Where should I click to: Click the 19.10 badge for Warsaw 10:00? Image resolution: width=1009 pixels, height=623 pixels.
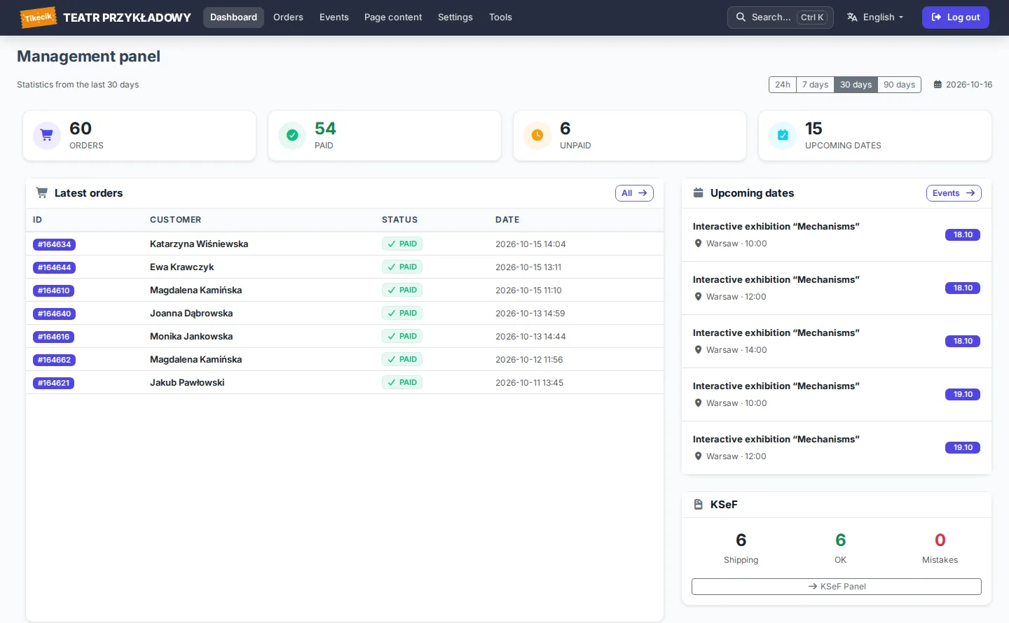click(963, 395)
